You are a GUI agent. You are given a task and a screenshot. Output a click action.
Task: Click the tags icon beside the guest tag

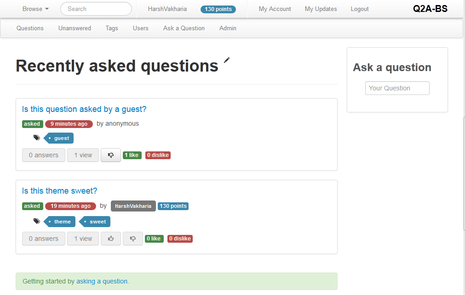pyautogui.click(x=37, y=138)
